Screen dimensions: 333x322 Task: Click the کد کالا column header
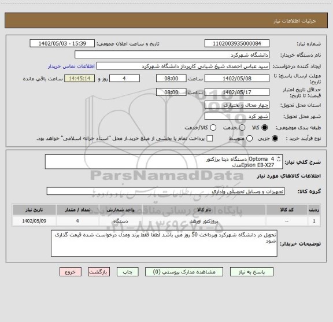287,210
